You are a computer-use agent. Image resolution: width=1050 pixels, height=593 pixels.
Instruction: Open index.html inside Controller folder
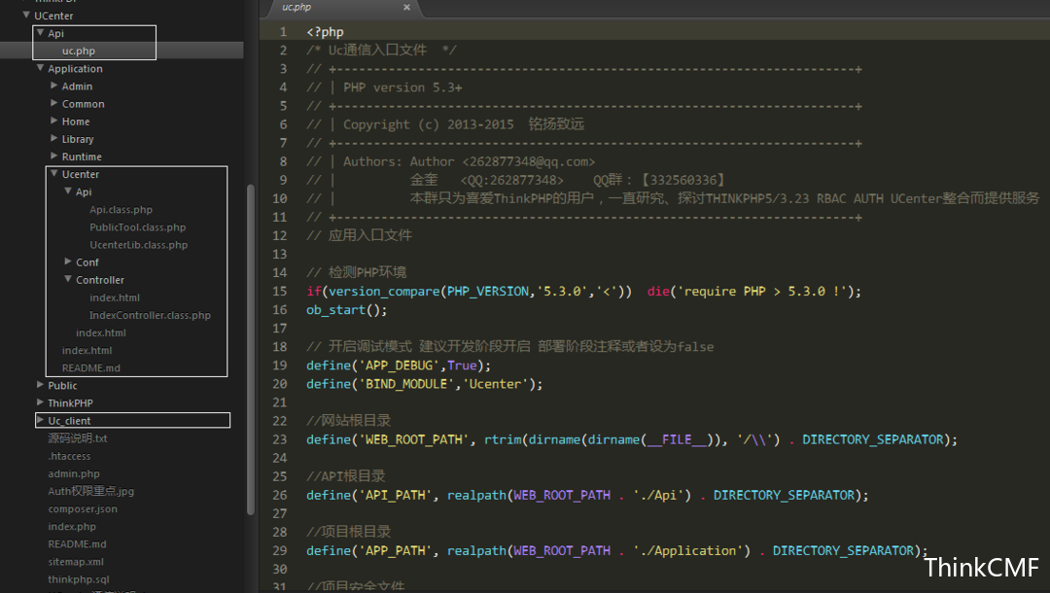(115, 297)
